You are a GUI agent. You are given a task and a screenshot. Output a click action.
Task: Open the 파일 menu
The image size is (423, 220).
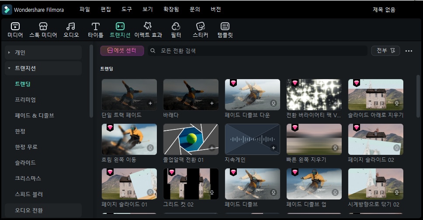pos(84,9)
